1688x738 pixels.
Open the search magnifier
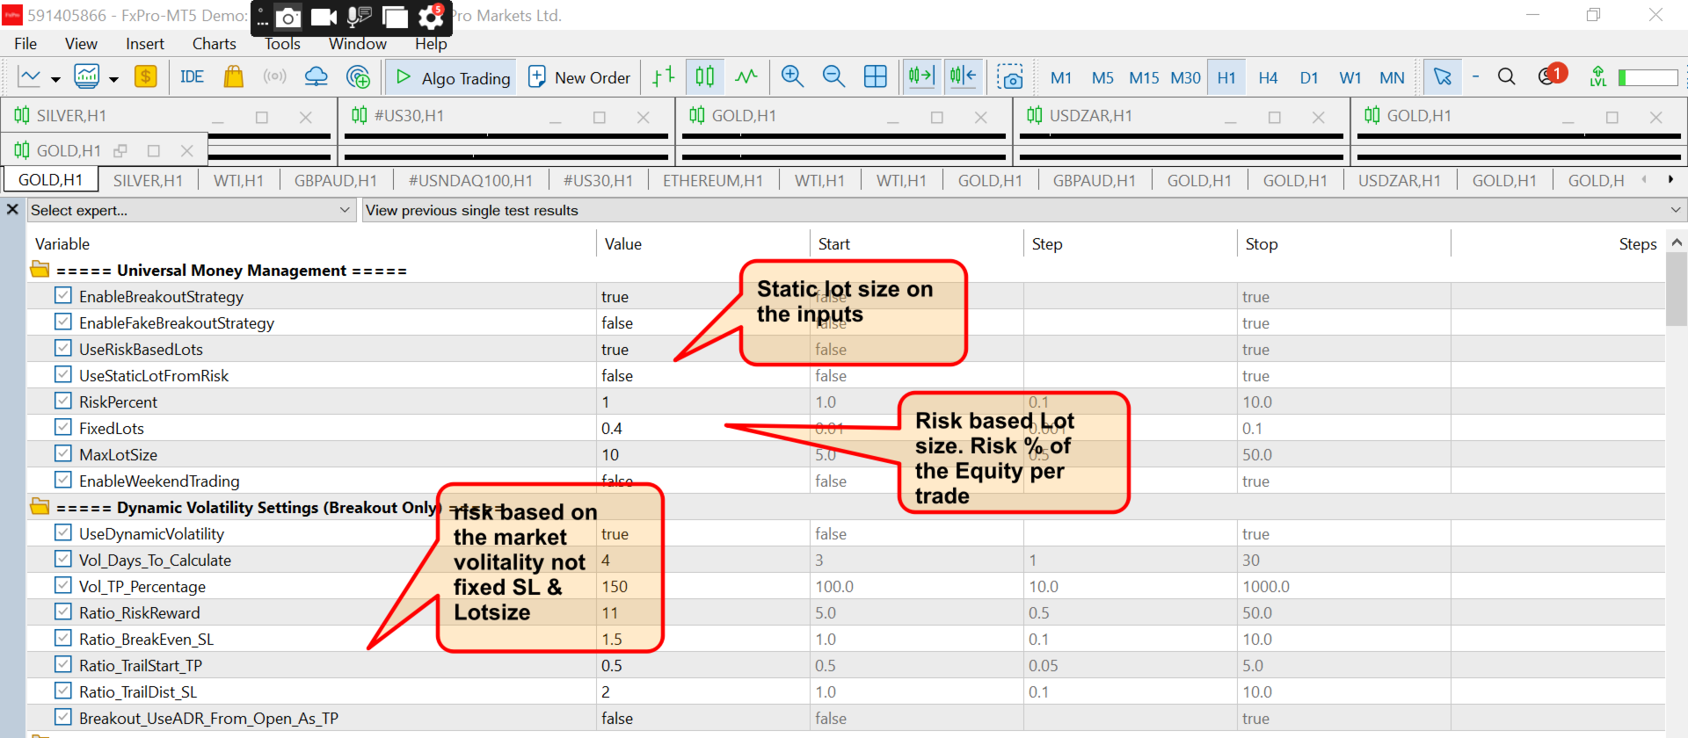pos(1506,77)
